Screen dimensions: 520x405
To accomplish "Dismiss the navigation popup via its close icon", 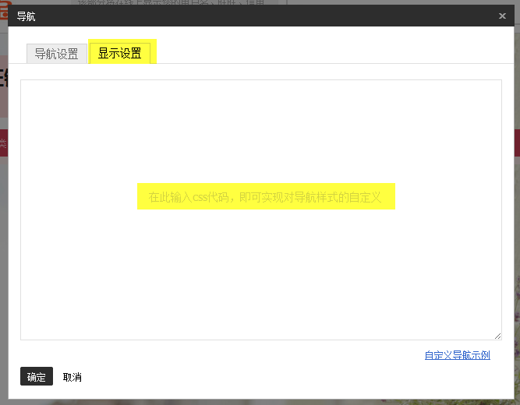I will pos(502,16).
